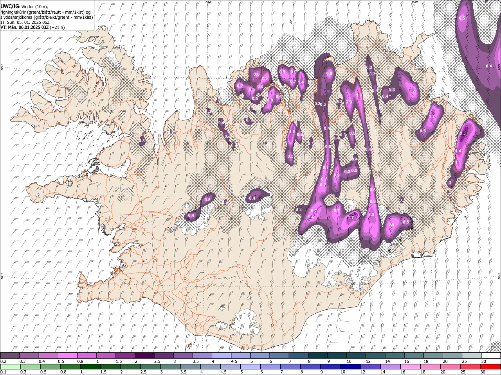Click the '0.4' value at the right edge offshore band
This screenshot has height=375, width=501.
click(489, 66)
